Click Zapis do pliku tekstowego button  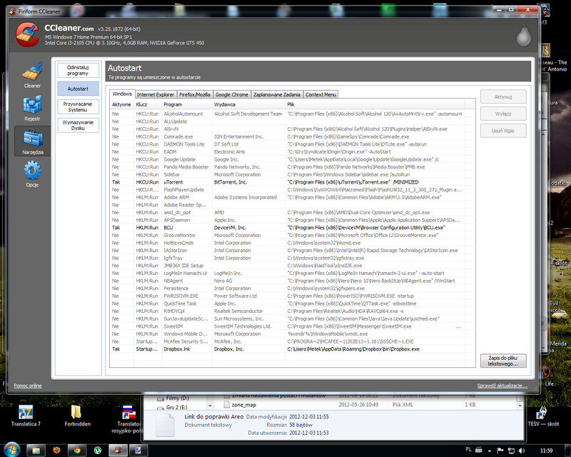pos(504,361)
